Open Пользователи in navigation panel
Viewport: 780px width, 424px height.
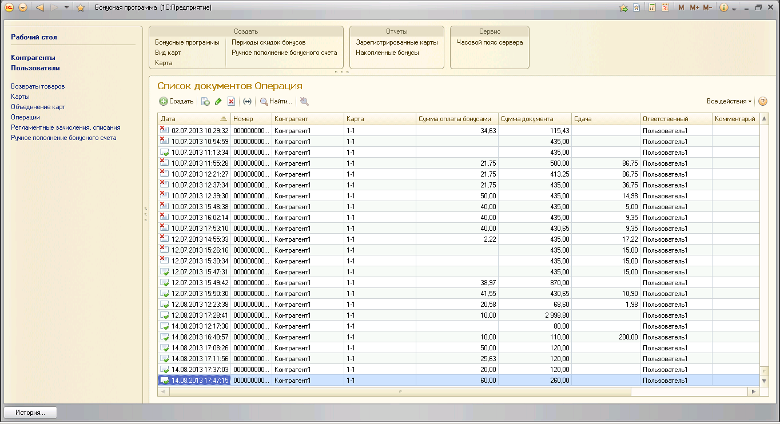pyautogui.click(x=35, y=68)
